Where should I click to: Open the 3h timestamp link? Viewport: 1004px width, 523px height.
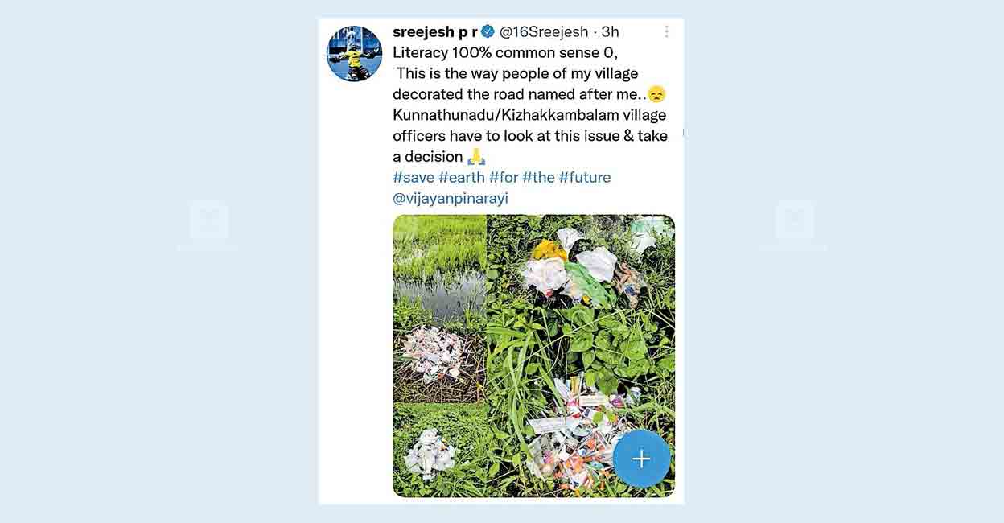(611, 31)
